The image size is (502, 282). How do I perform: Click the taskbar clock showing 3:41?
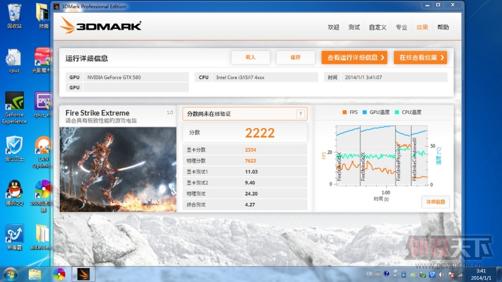click(x=481, y=274)
